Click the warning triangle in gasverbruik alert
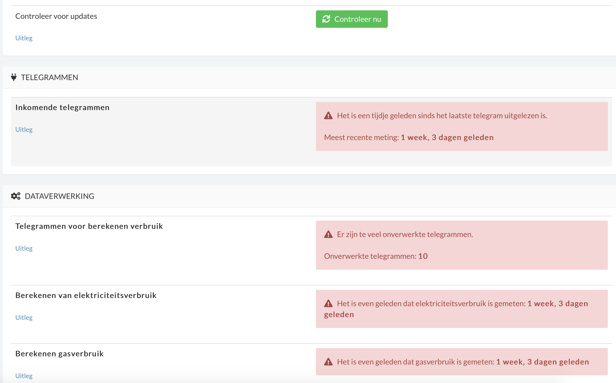The image size is (616, 383). [x=328, y=361]
